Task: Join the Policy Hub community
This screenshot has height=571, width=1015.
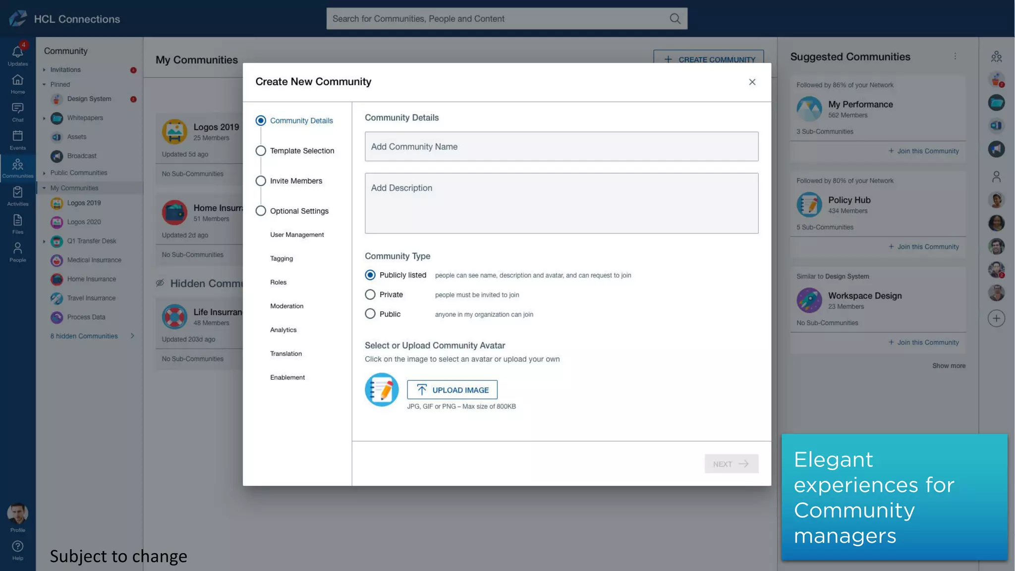Action: click(923, 247)
